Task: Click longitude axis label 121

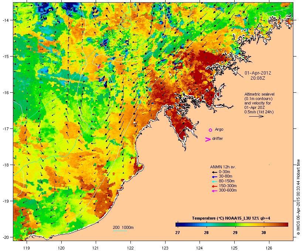Action: (x=96, y=248)
